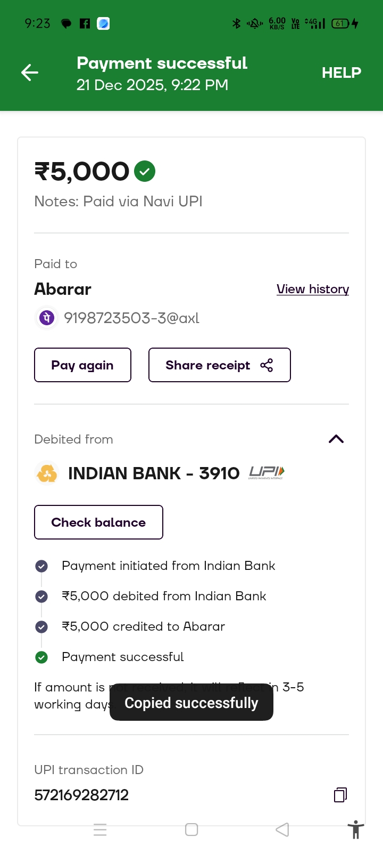Open HELP for this payment
The height and width of the screenshot is (853, 383).
(x=341, y=73)
